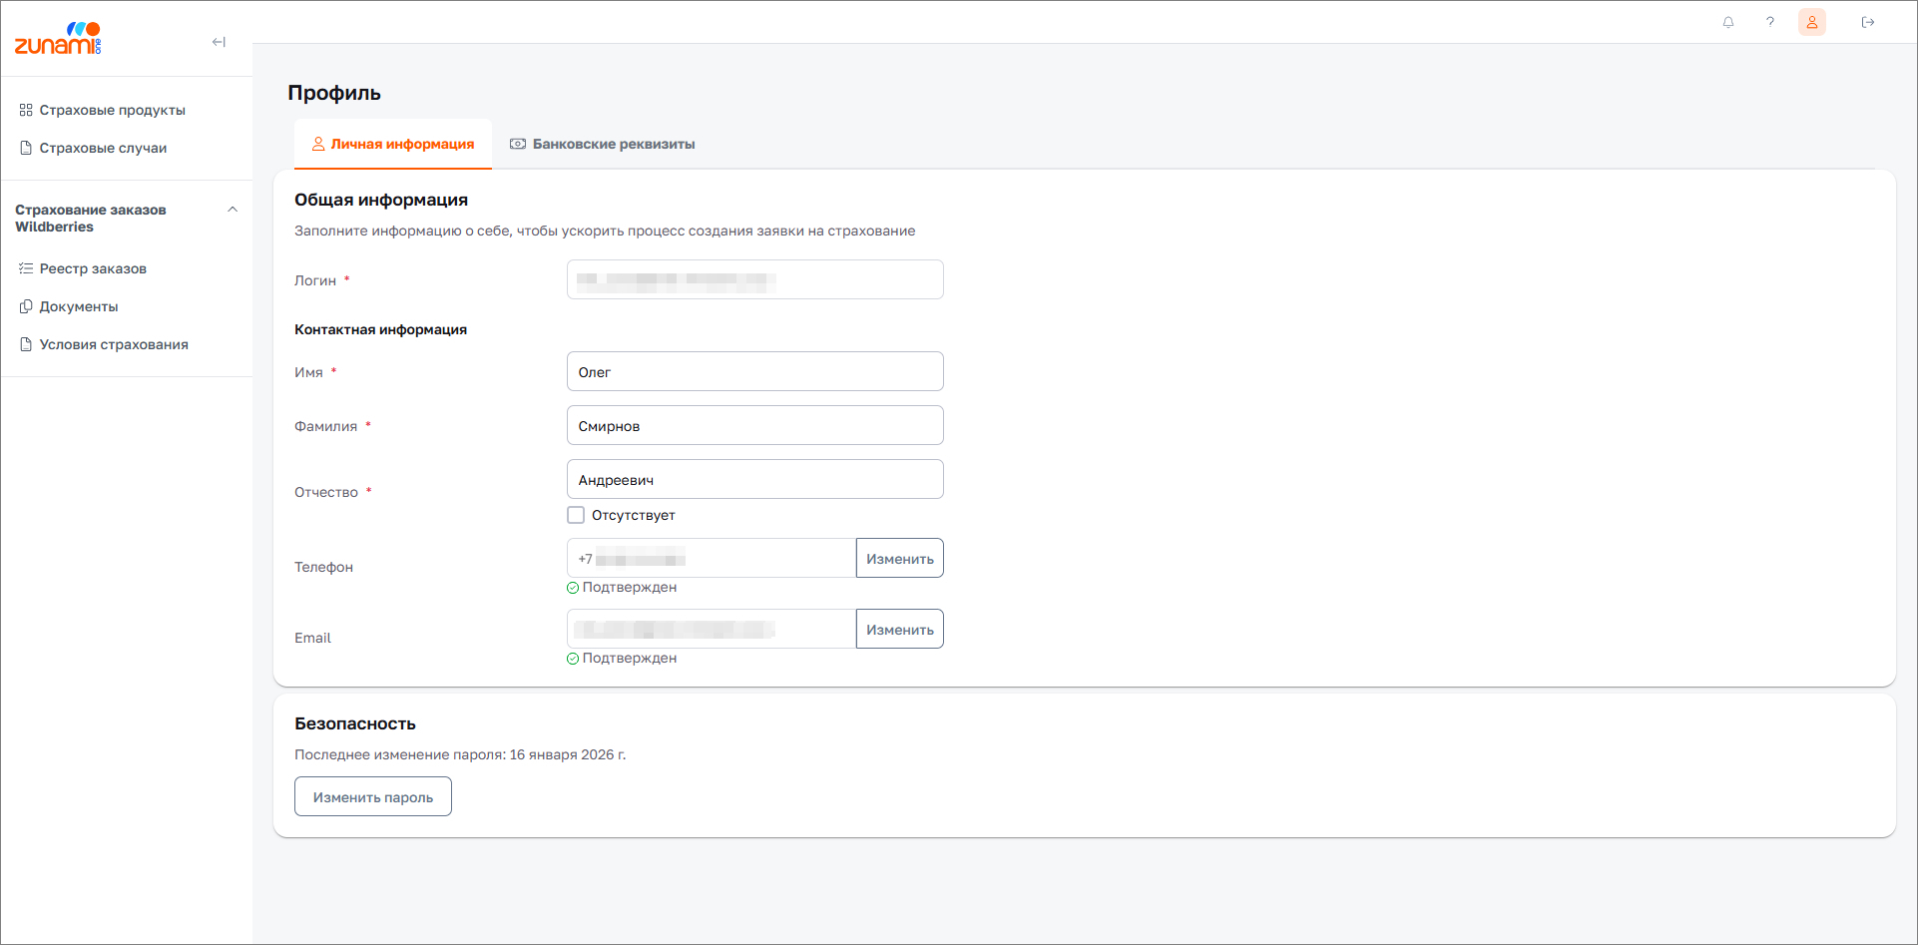This screenshot has width=1918, height=945.
Task: Open Страховые продукты from sidebar
Action: (112, 110)
